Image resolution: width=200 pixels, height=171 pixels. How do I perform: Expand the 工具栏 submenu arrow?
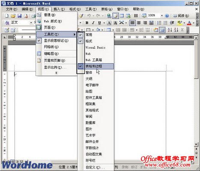(x=75, y=34)
